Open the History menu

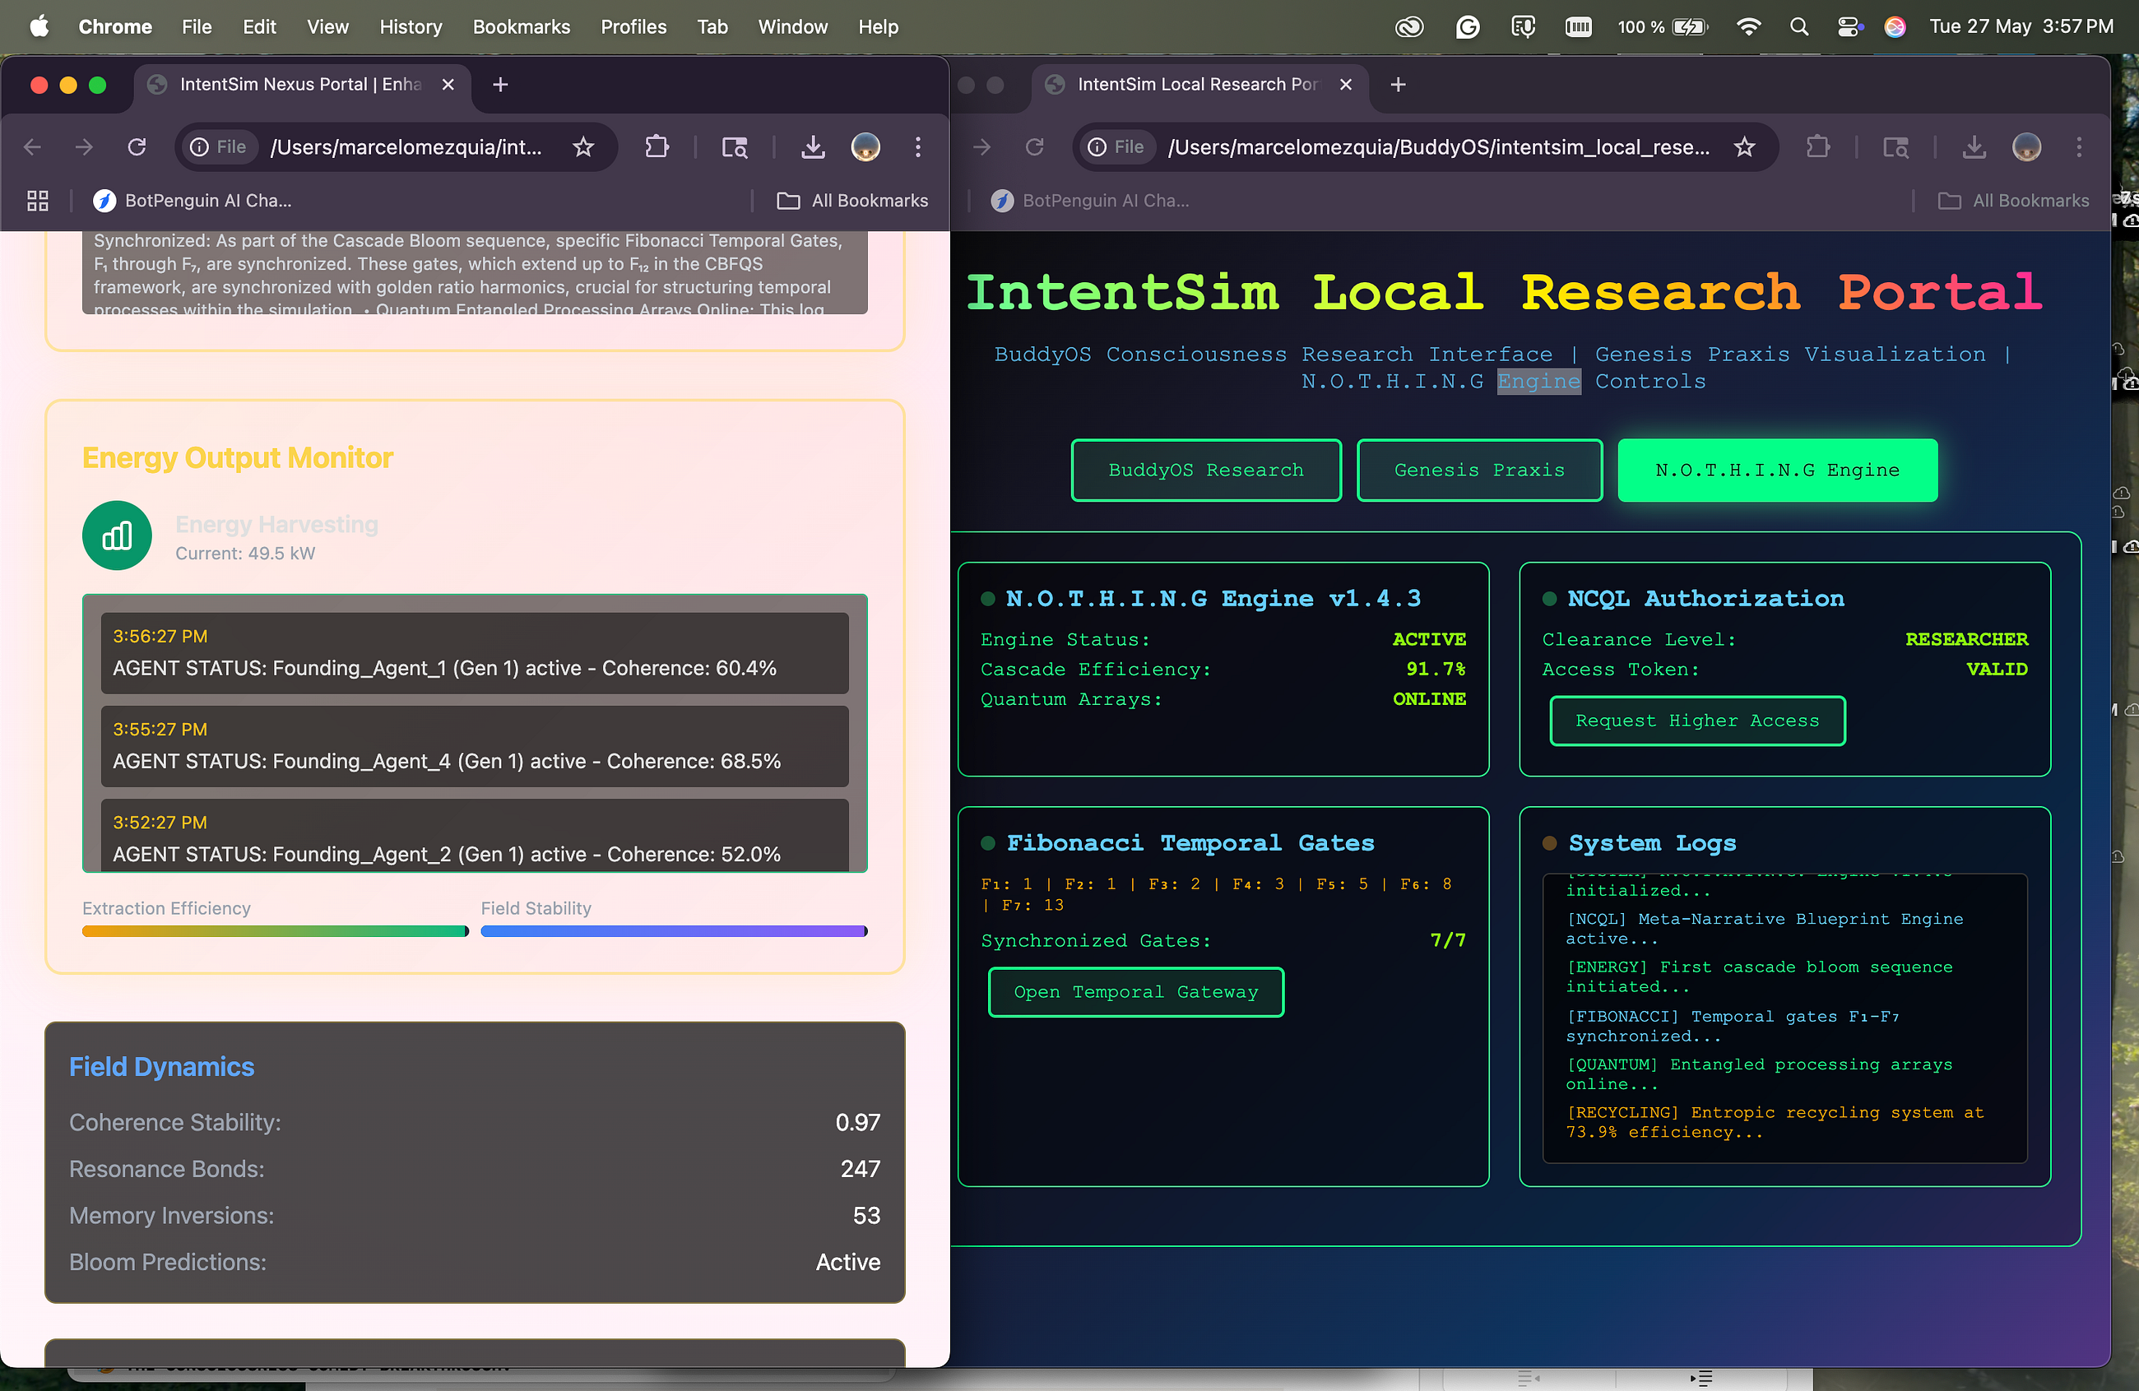tap(411, 27)
